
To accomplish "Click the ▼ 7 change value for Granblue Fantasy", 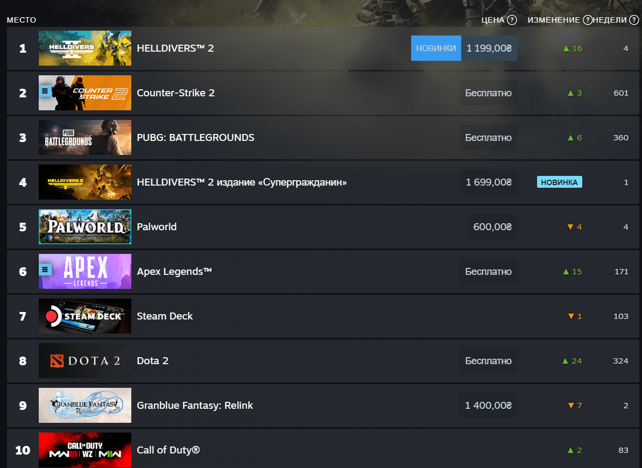I will 575,406.
